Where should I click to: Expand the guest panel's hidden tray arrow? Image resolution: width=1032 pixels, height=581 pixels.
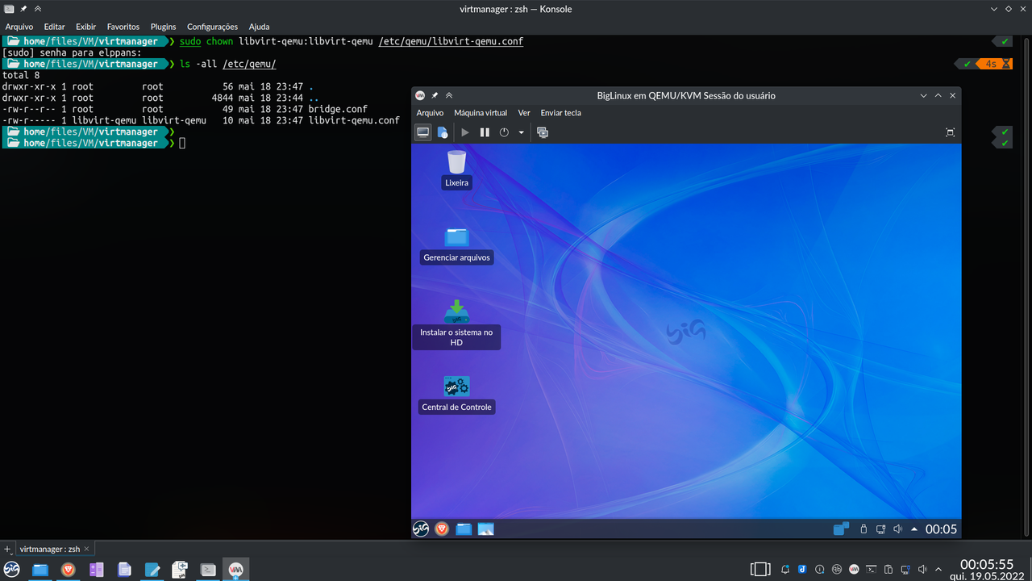(x=914, y=529)
